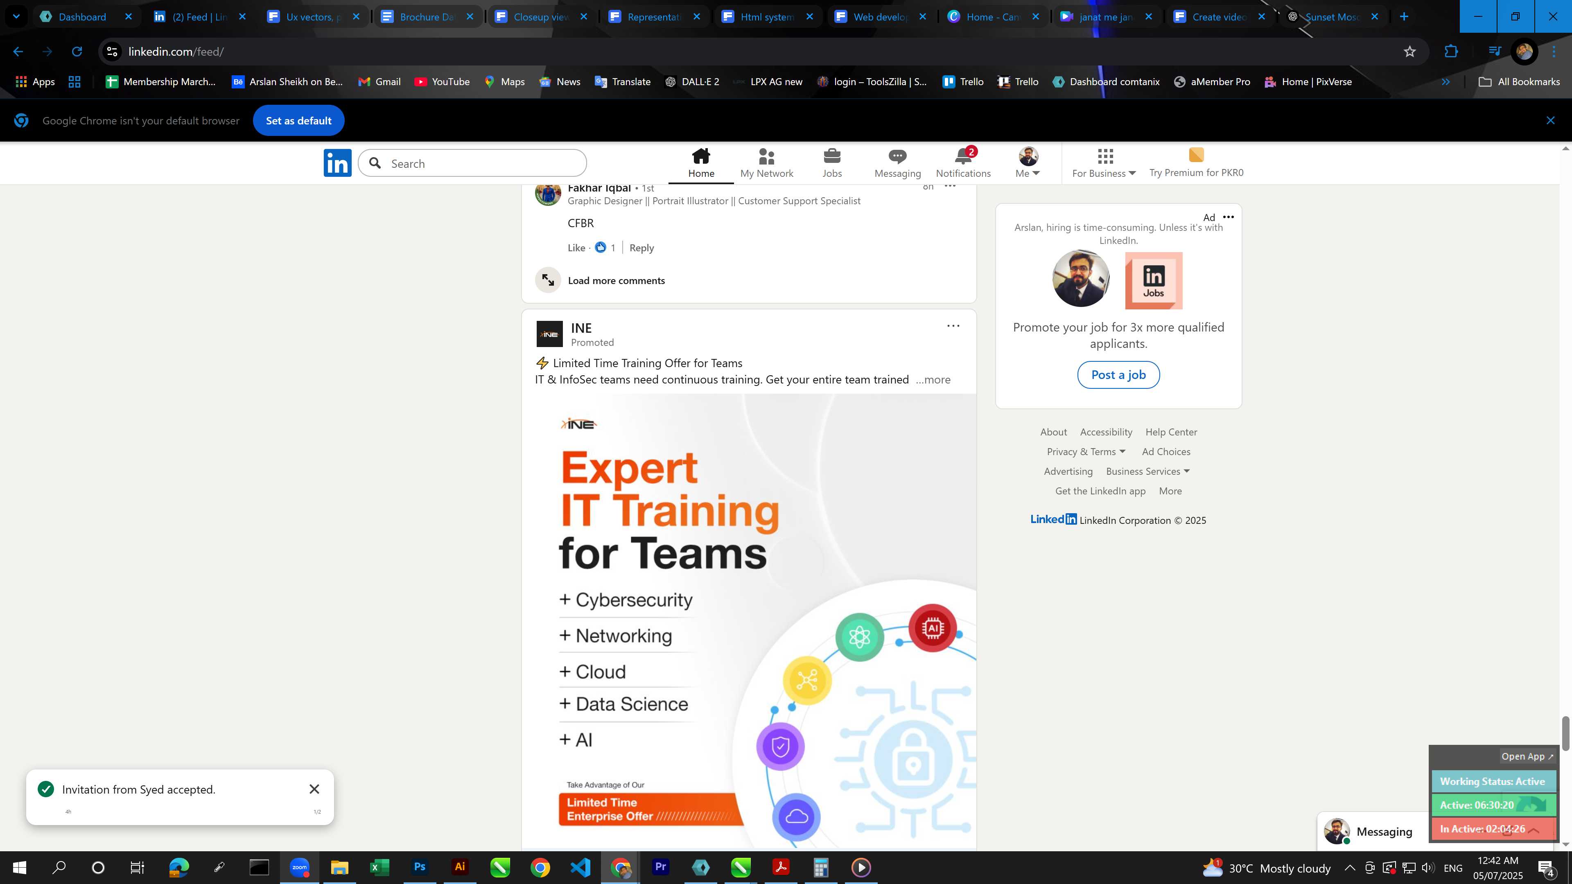This screenshot has width=1572, height=884.
Task: Switch to the Brochure Da tab
Action: [x=427, y=16]
